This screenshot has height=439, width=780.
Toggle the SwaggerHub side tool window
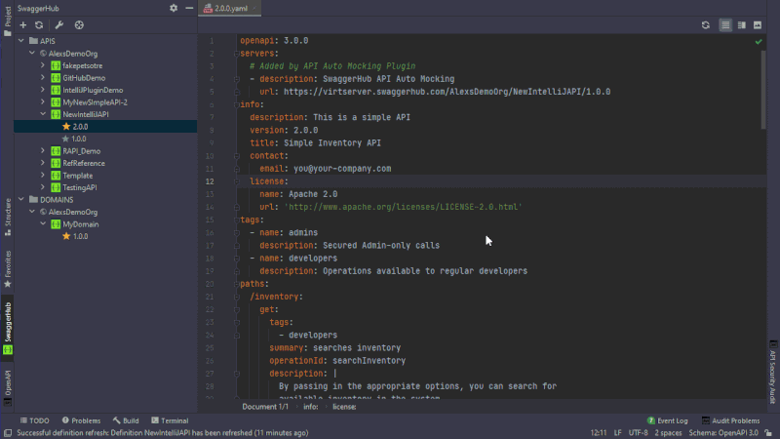pos(8,329)
